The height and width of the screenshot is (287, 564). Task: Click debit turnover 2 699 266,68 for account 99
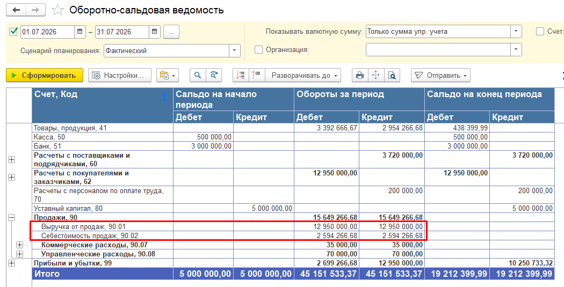337,263
